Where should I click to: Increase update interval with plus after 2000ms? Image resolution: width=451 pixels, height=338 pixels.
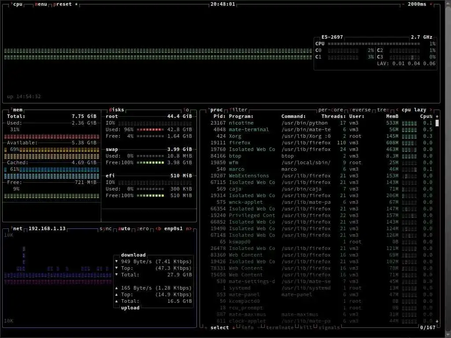(x=431, y=4)
